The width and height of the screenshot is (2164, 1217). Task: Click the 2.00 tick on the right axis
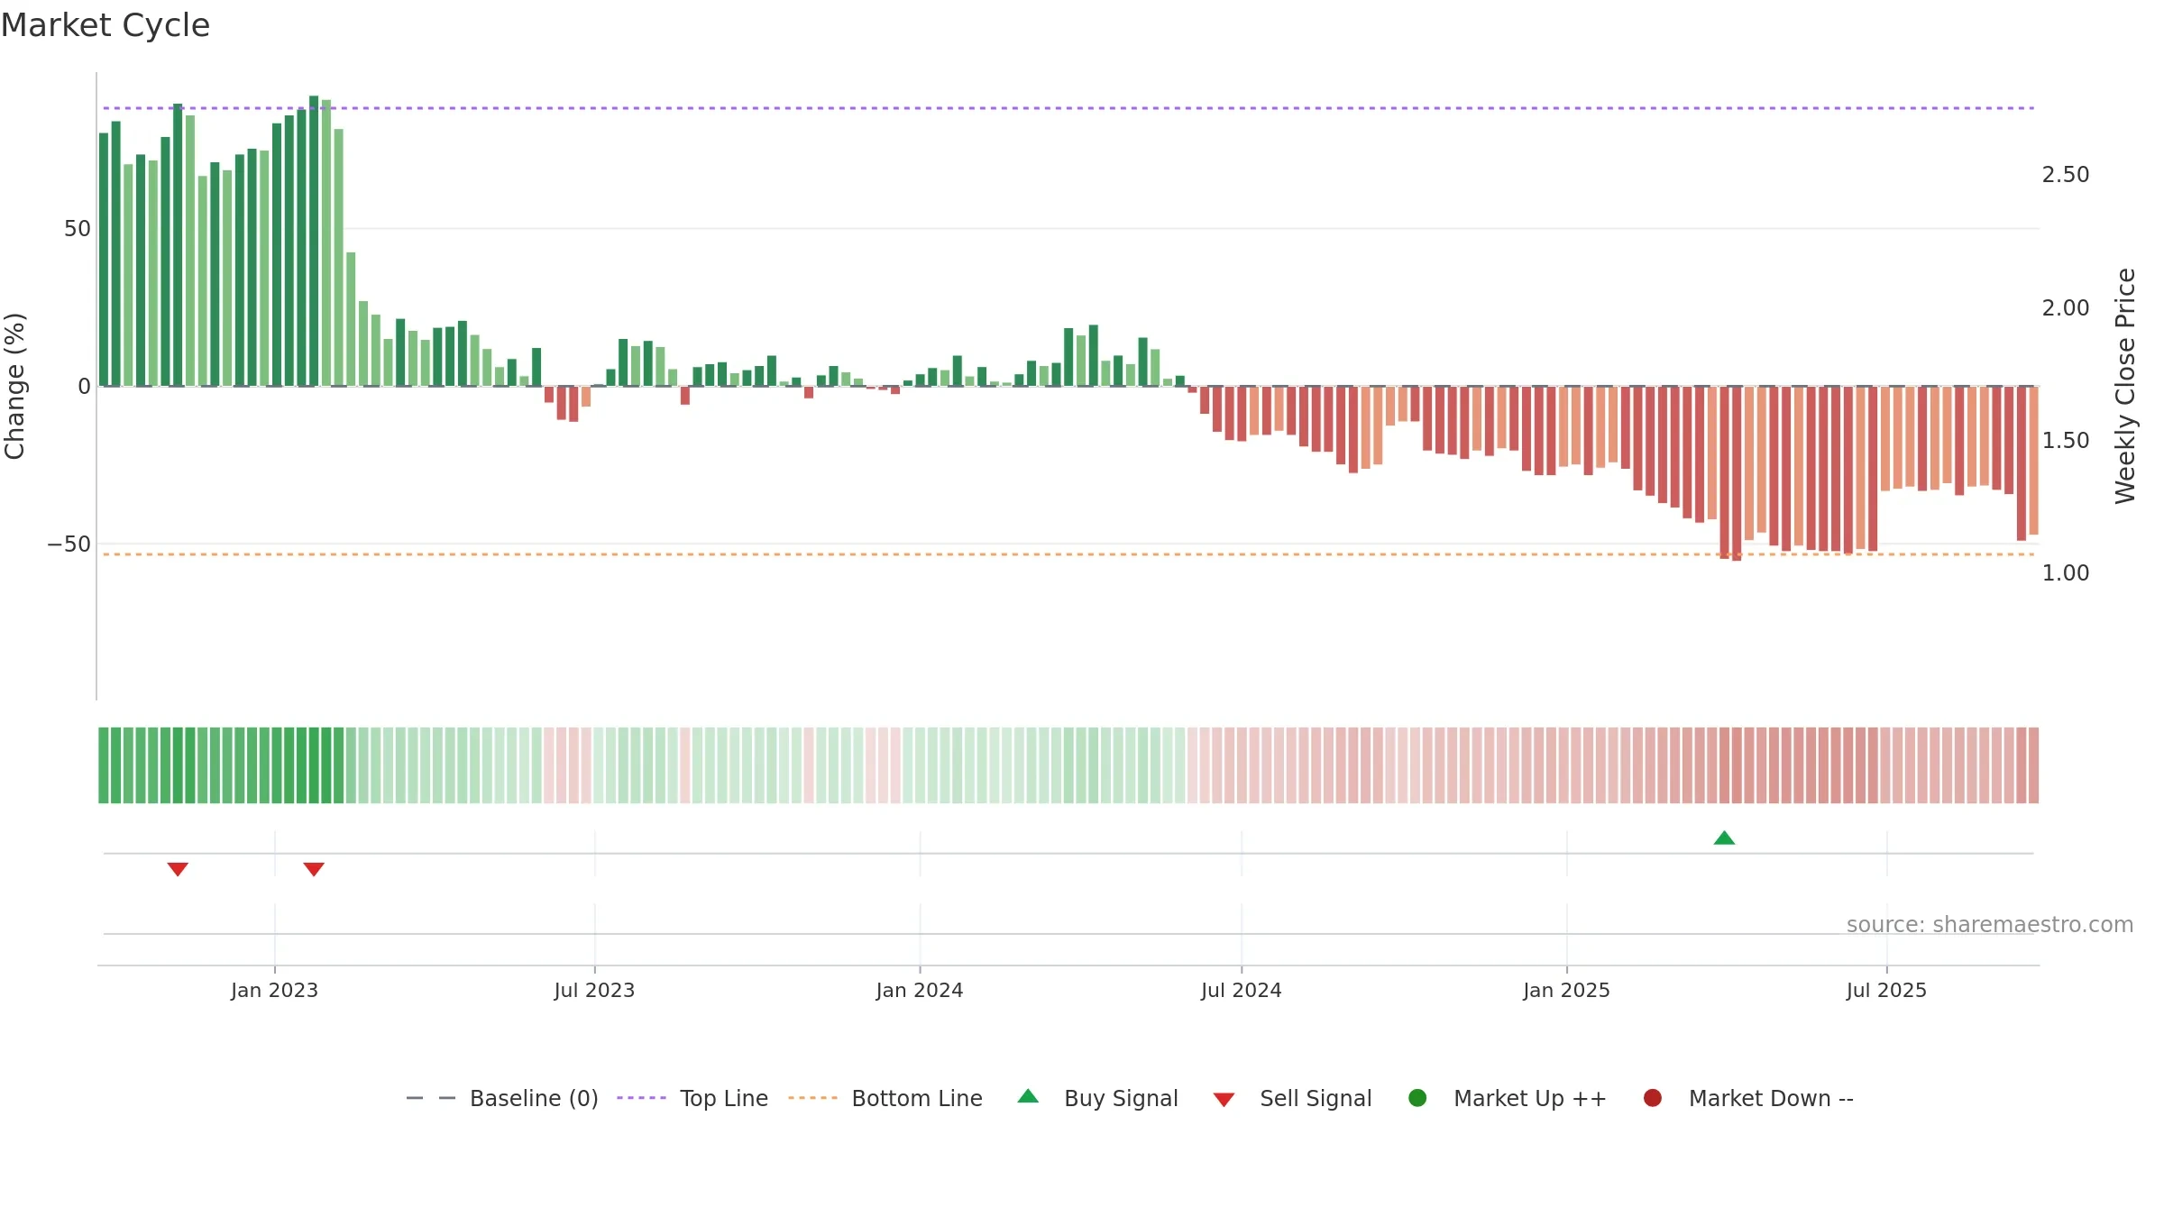click(x=2066, y=308)
